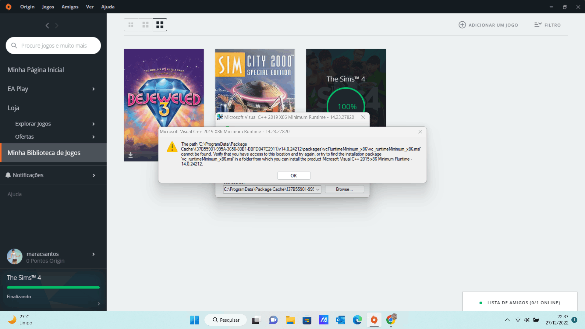
Task: Open Microsoft Store from the taskbar
Action: click(307, 320)
